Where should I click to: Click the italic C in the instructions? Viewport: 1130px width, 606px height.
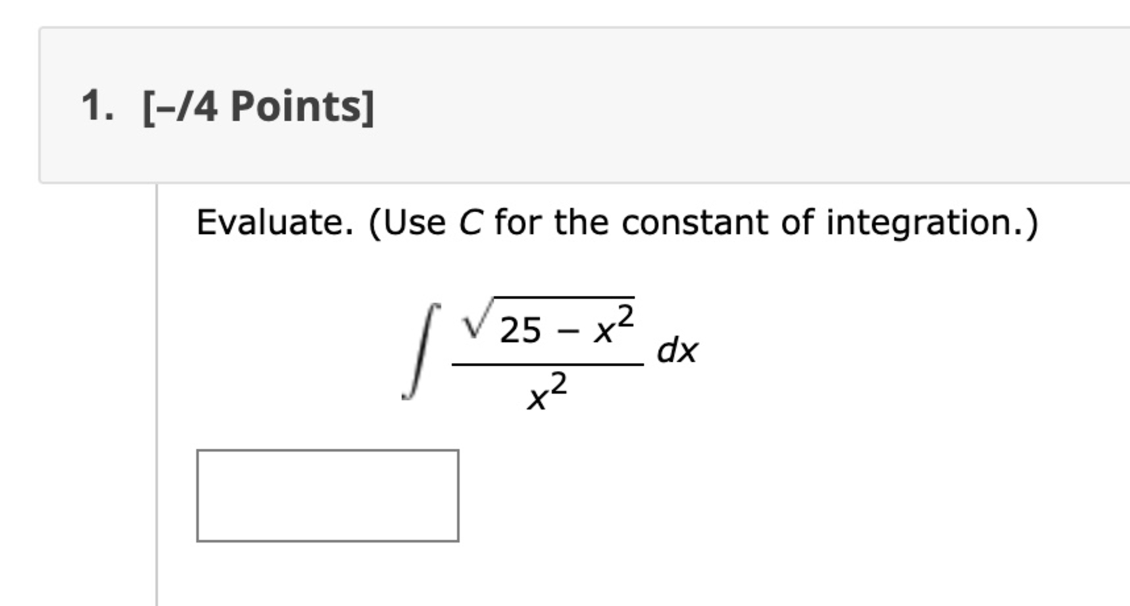point(473,222)
